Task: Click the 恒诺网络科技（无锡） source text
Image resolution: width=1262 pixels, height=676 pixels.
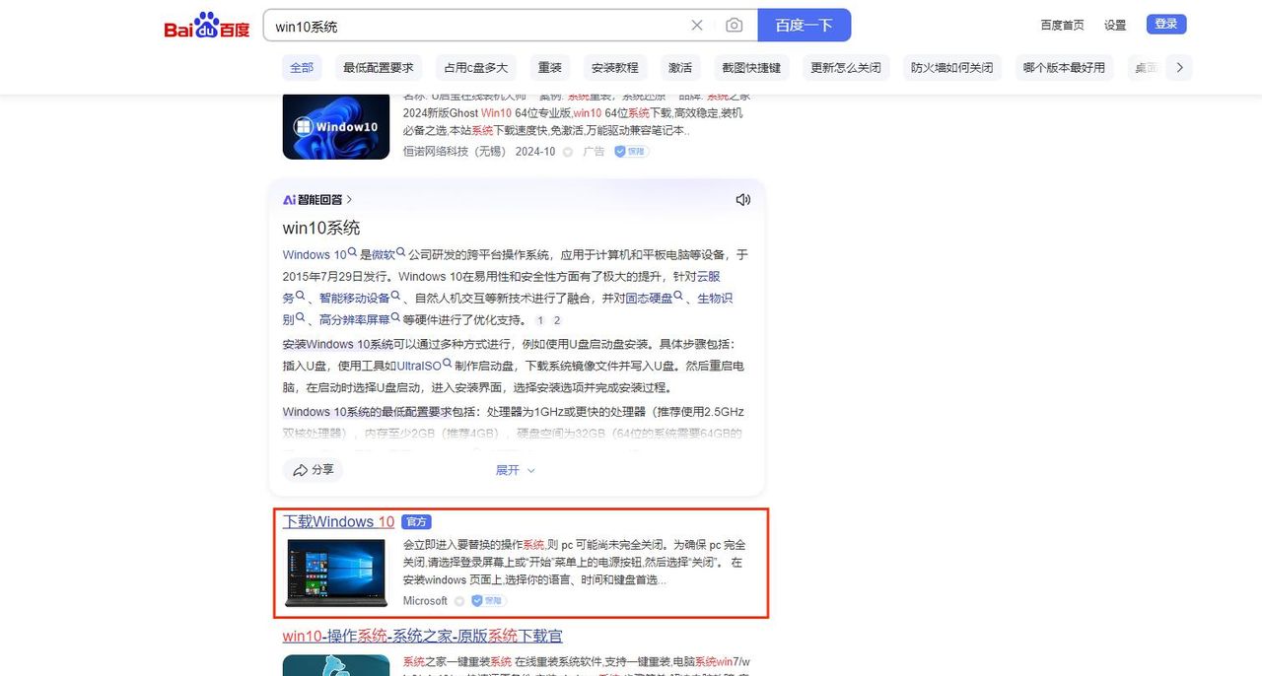Action: pos(455,152)
